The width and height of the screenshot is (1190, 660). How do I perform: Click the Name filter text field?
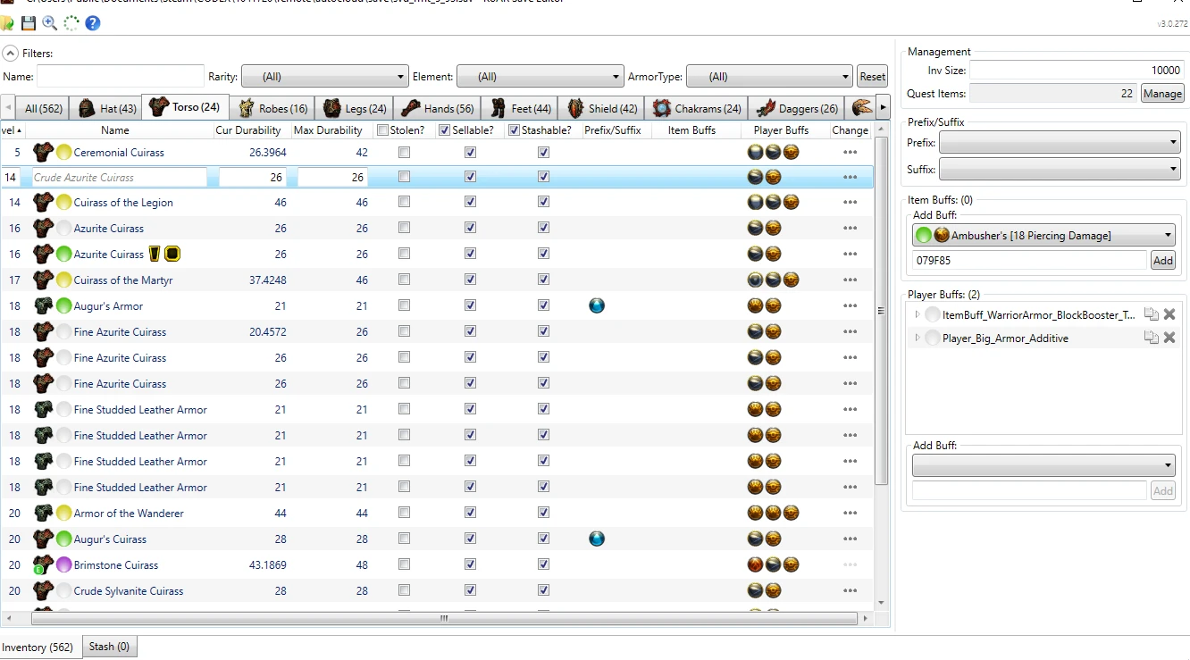click(x=121, y=77)
